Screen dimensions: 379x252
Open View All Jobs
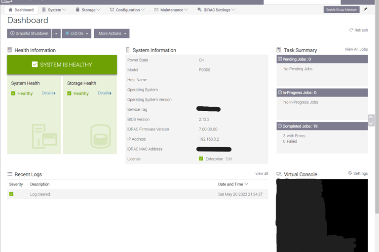pos(356,49)
